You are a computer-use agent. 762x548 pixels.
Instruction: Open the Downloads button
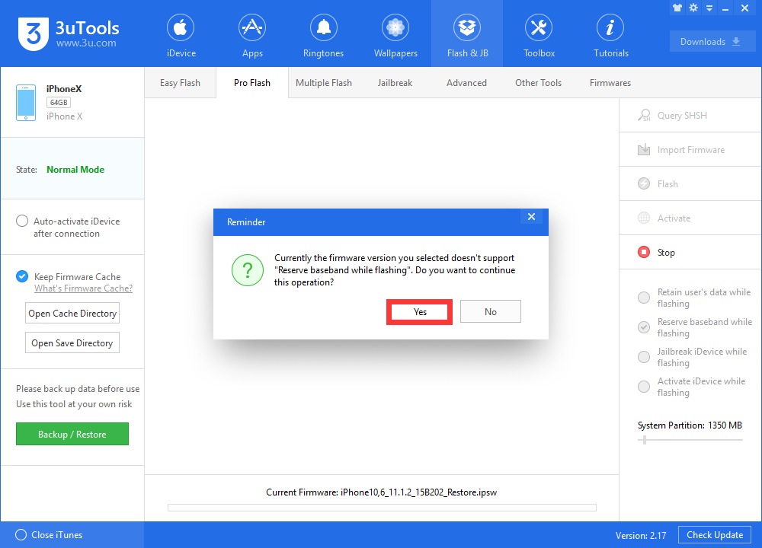(x=712, y=41)
